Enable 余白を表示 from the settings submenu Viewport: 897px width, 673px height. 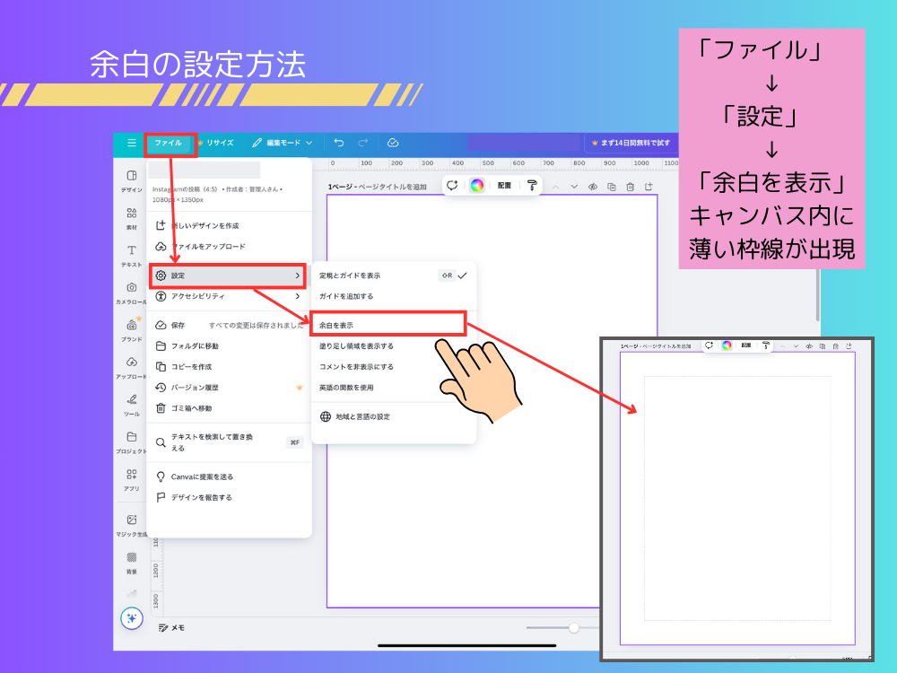tap(384, 324)
